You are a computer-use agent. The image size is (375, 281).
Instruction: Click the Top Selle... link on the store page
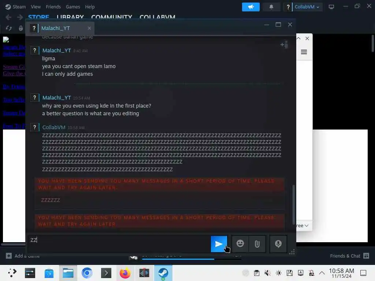14,100
